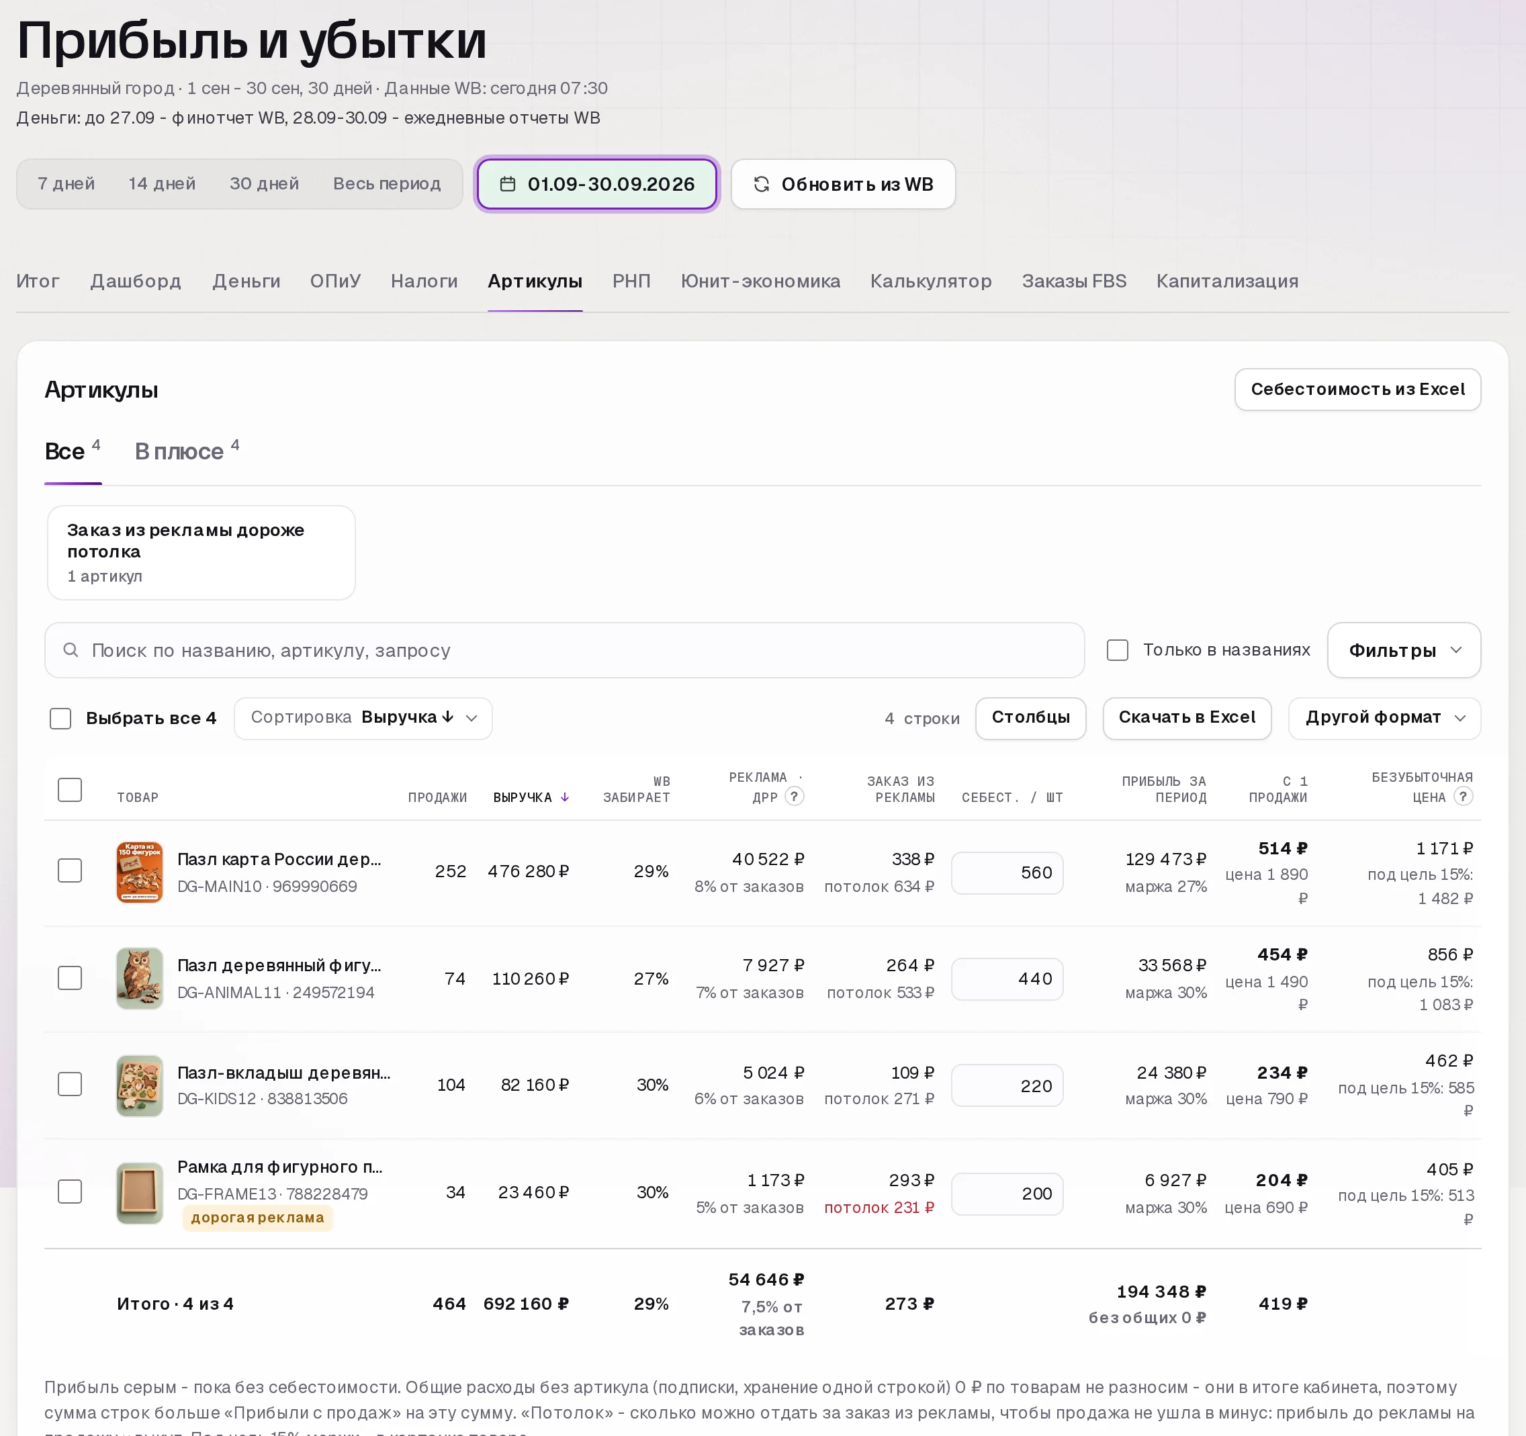Screen dimensions: 1526x1436
Task: Click the Продажи column header
Action: [x=437, y=797]
